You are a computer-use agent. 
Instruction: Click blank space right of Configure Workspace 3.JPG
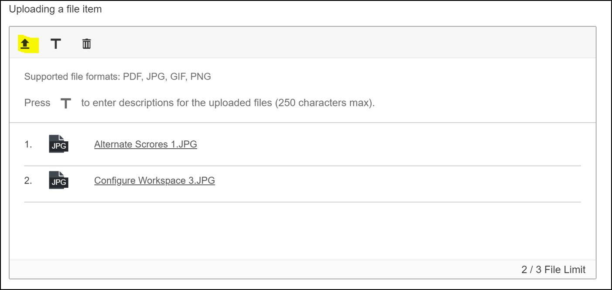[393, 180]
